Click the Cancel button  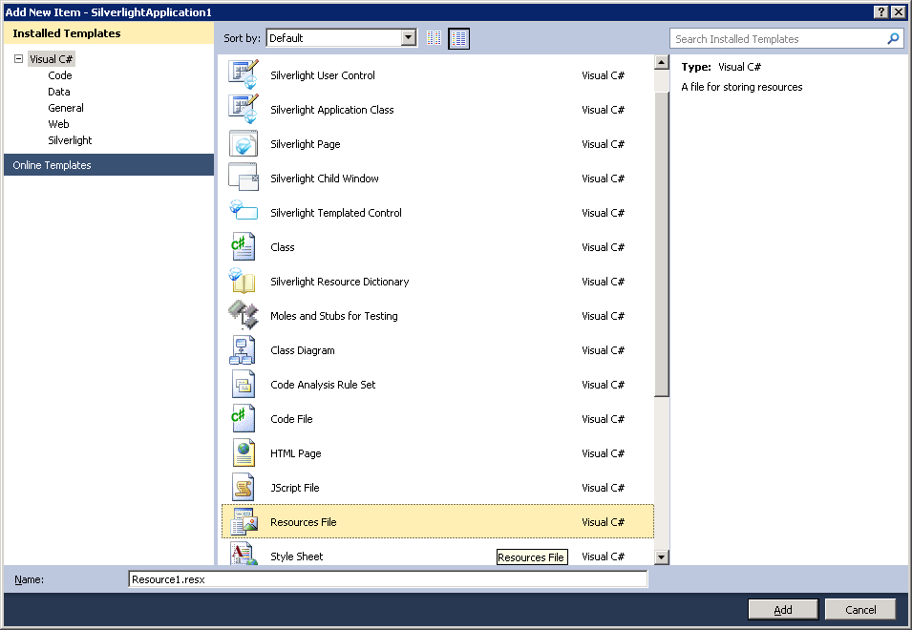coord(860,609)
